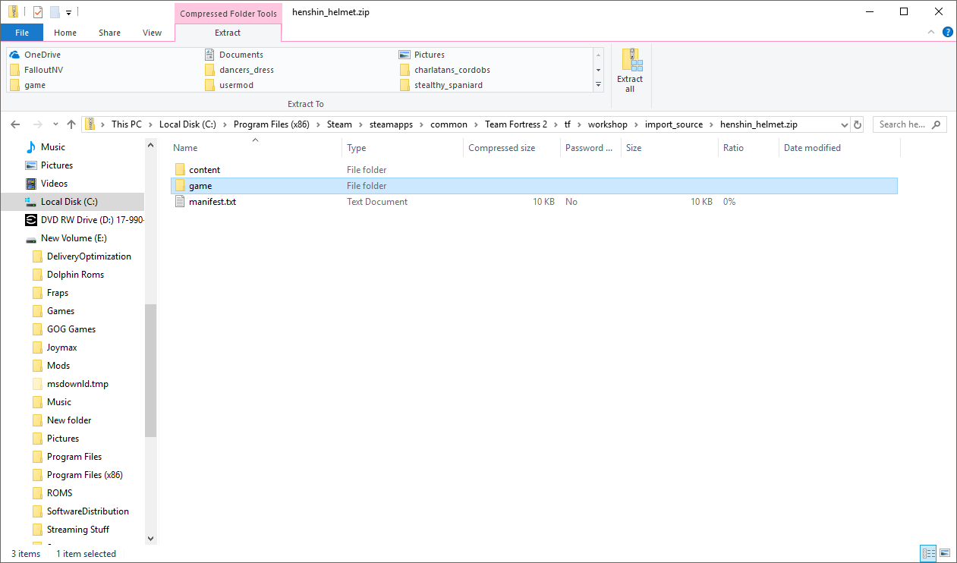Click the Compressed Folder Tools tab header
The height and width of the screenshot is (563, 957).
tap(228, 14)
